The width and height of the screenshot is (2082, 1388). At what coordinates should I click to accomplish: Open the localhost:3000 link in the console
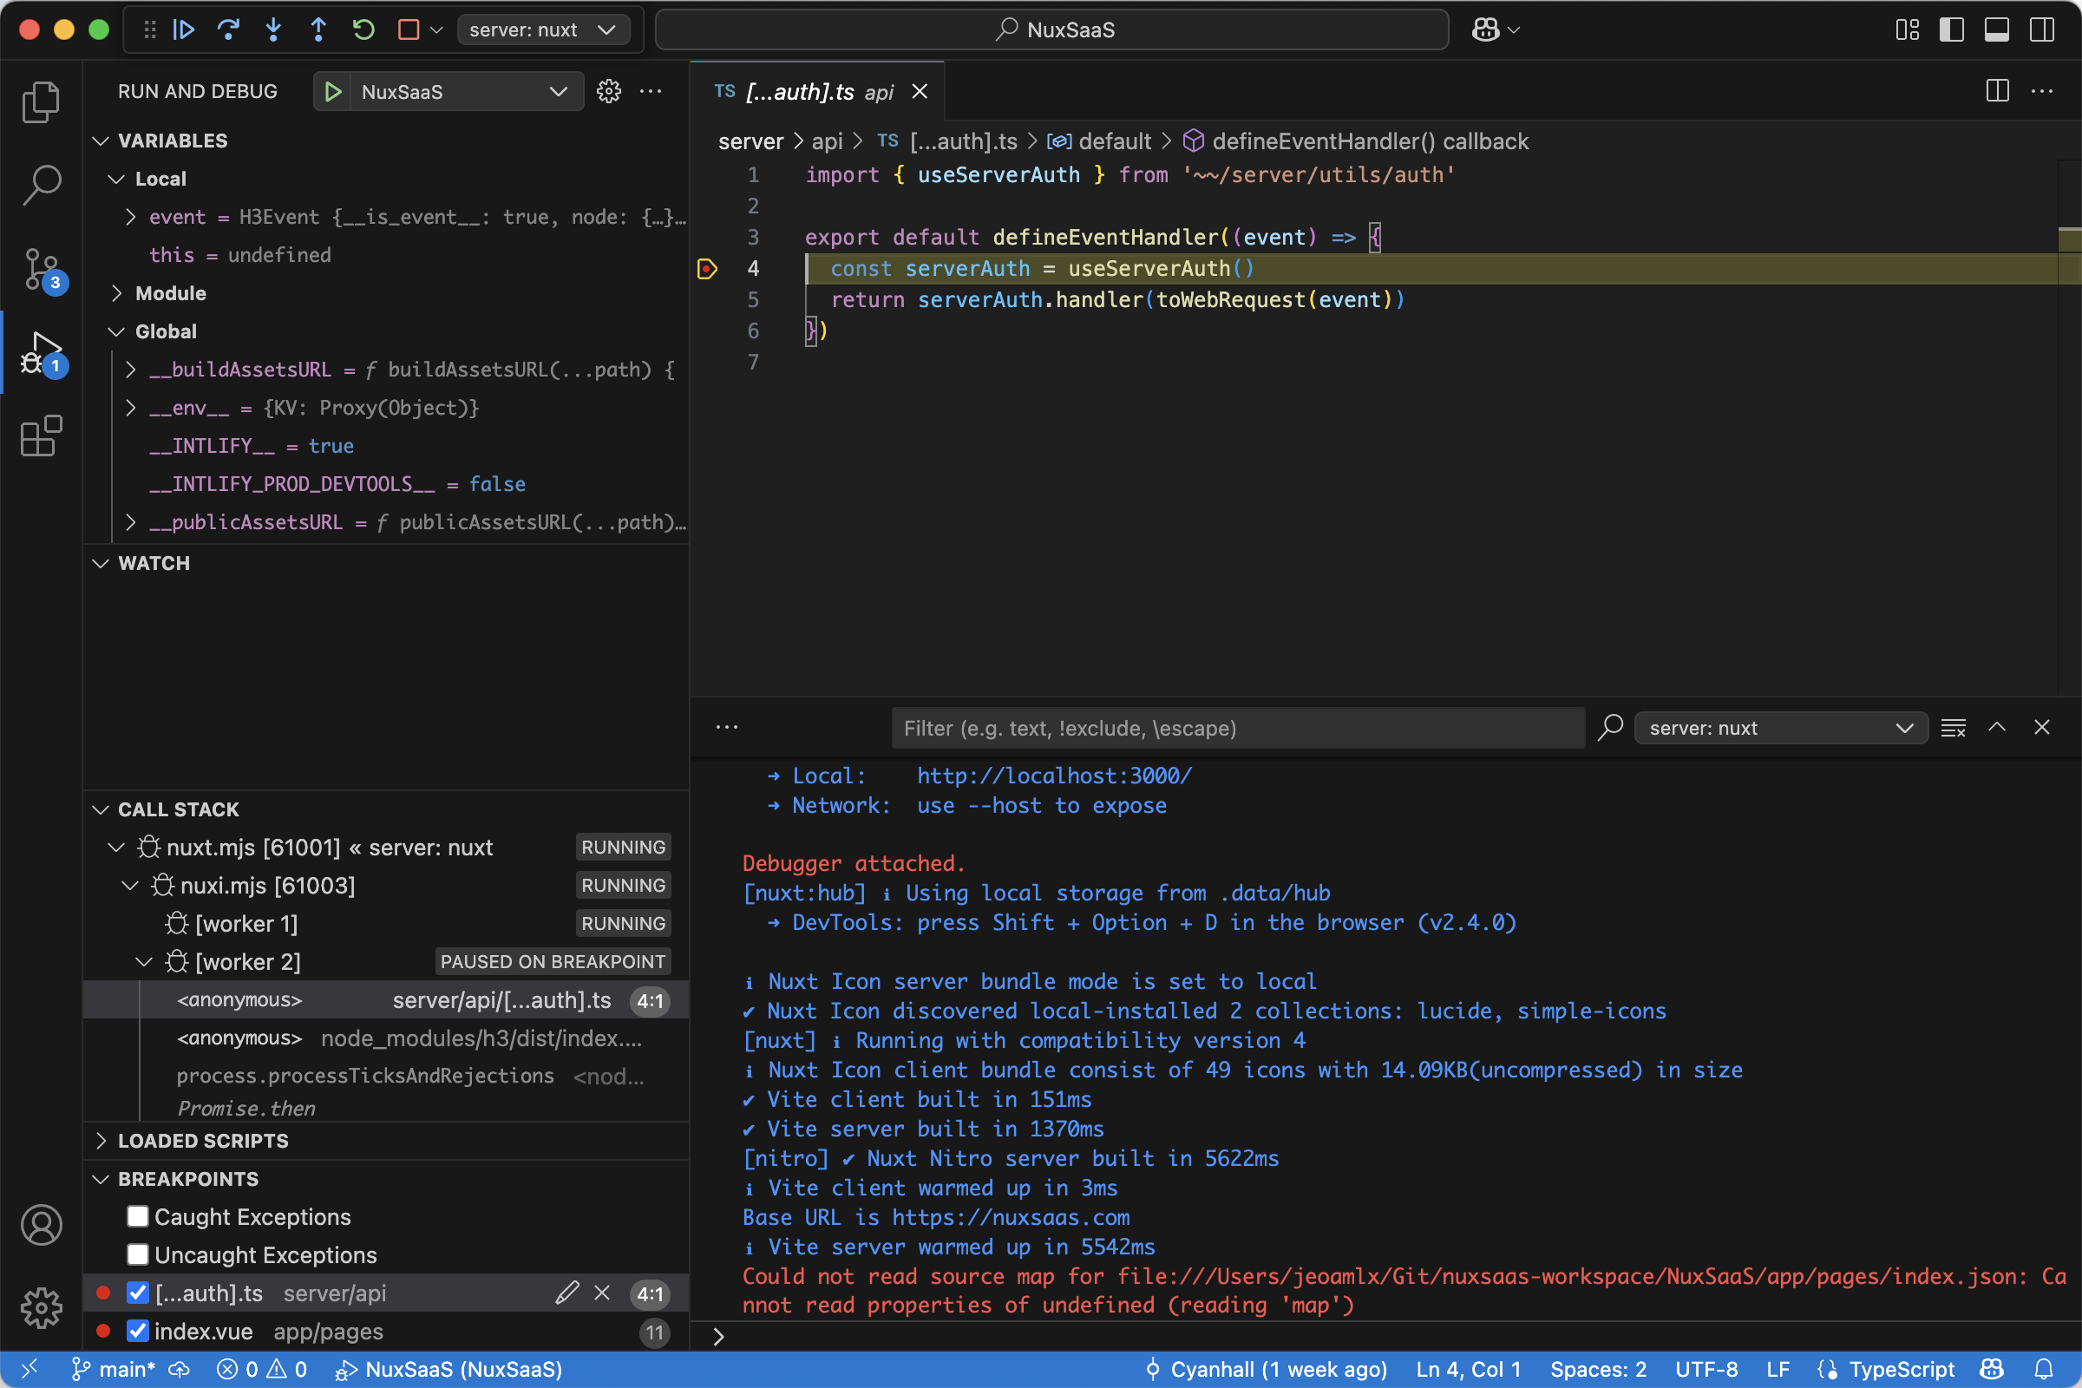1053,776
